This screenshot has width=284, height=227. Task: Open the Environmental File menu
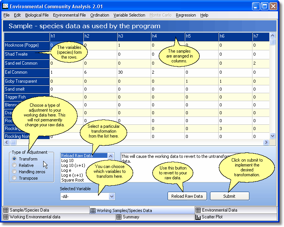(69, 15)
